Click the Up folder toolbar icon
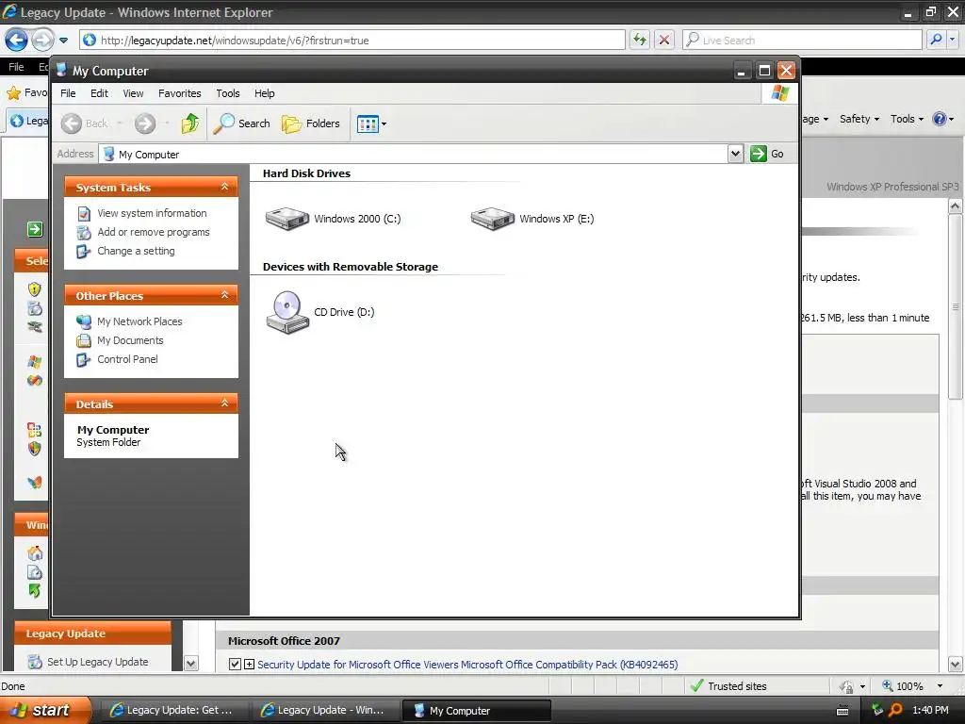This screenshot has height=724, width=965. pos(190,123)
